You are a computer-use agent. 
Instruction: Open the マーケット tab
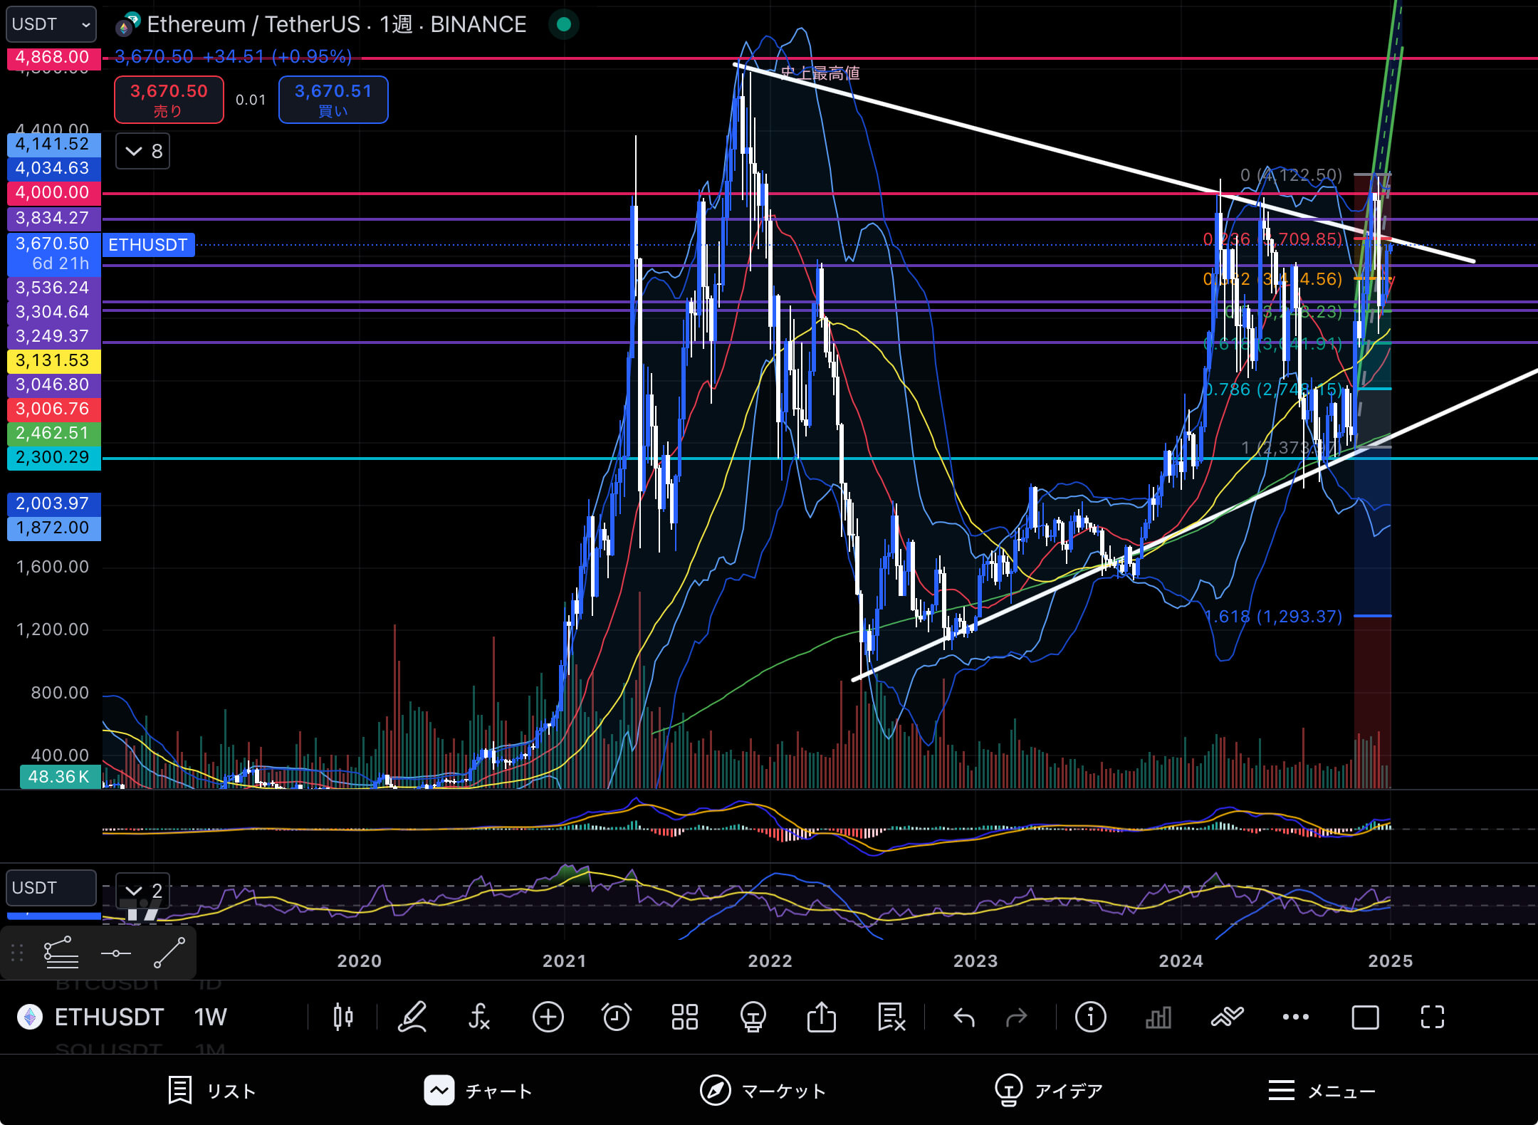[763, 1090]
